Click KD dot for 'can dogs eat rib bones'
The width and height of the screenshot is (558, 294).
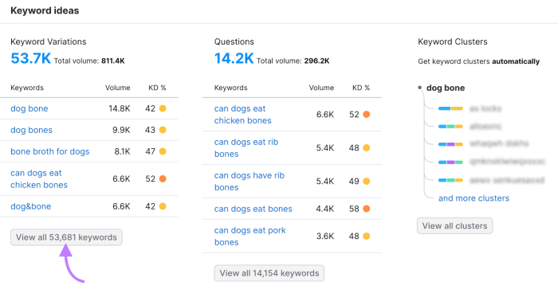point(366,148)
